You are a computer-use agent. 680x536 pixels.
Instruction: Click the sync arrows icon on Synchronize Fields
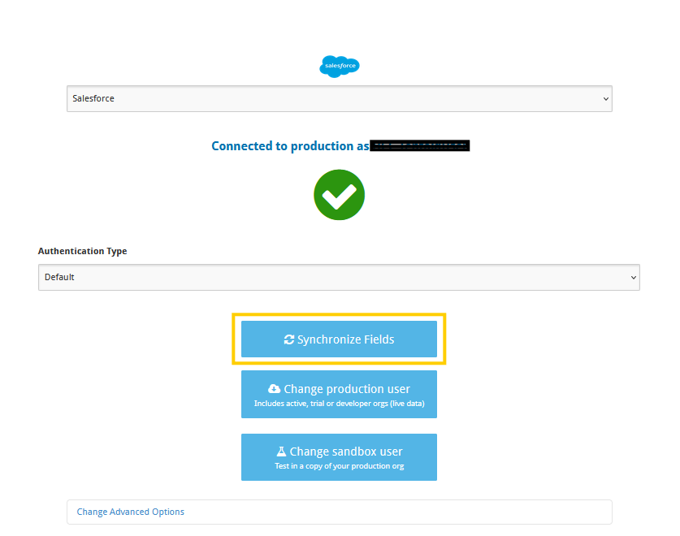tap(289, 339)
